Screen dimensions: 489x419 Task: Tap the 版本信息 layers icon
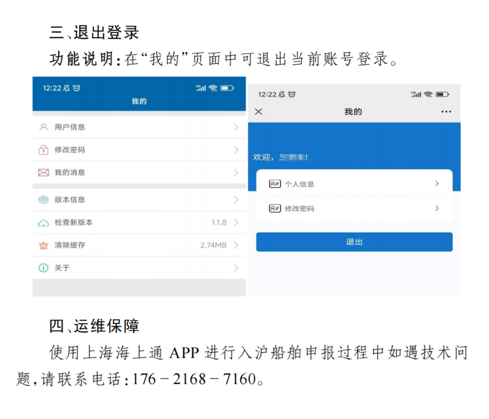(x=44, y=200)
